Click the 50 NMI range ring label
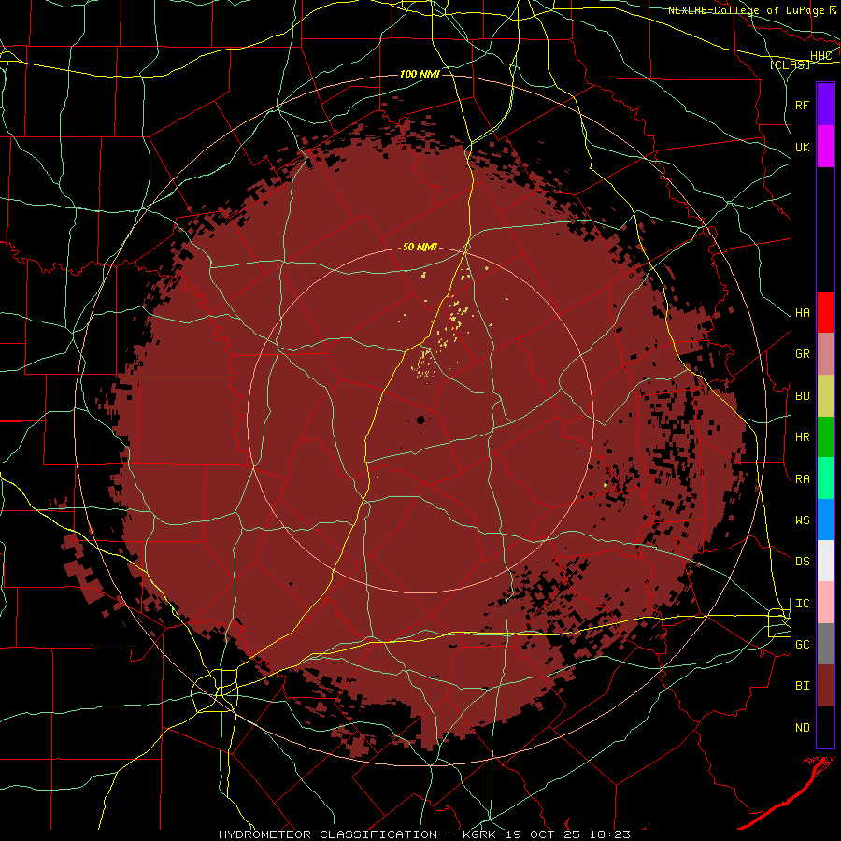Viewport: 841px width, 841px height. click(x=420, y=248)
